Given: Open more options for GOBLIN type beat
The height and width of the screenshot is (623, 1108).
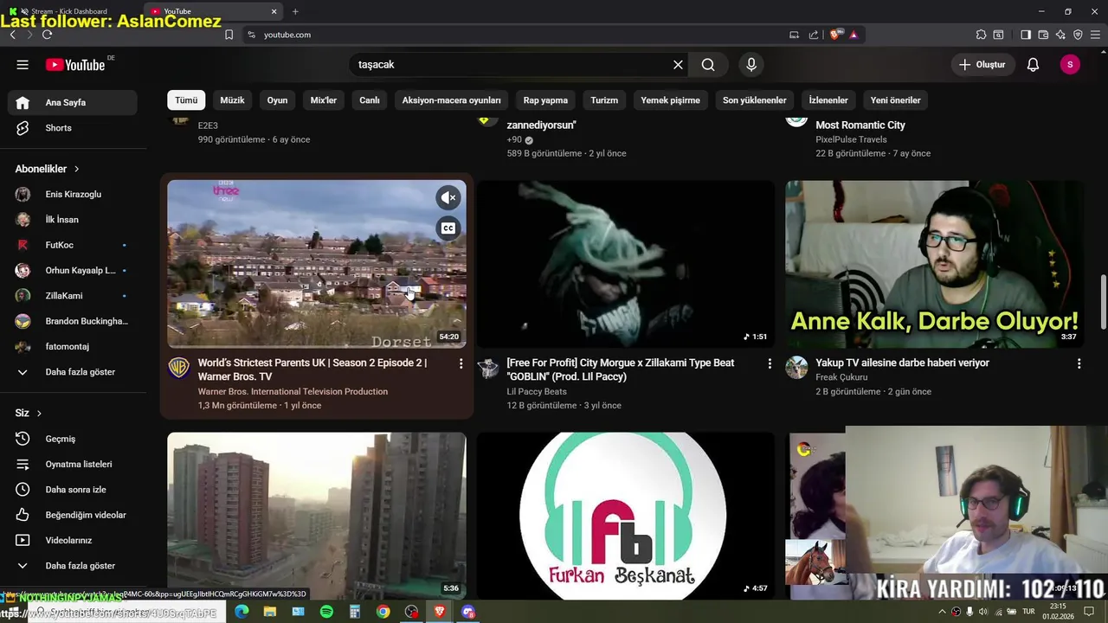Looking at the screenshot, I should (x=770, y=364).
